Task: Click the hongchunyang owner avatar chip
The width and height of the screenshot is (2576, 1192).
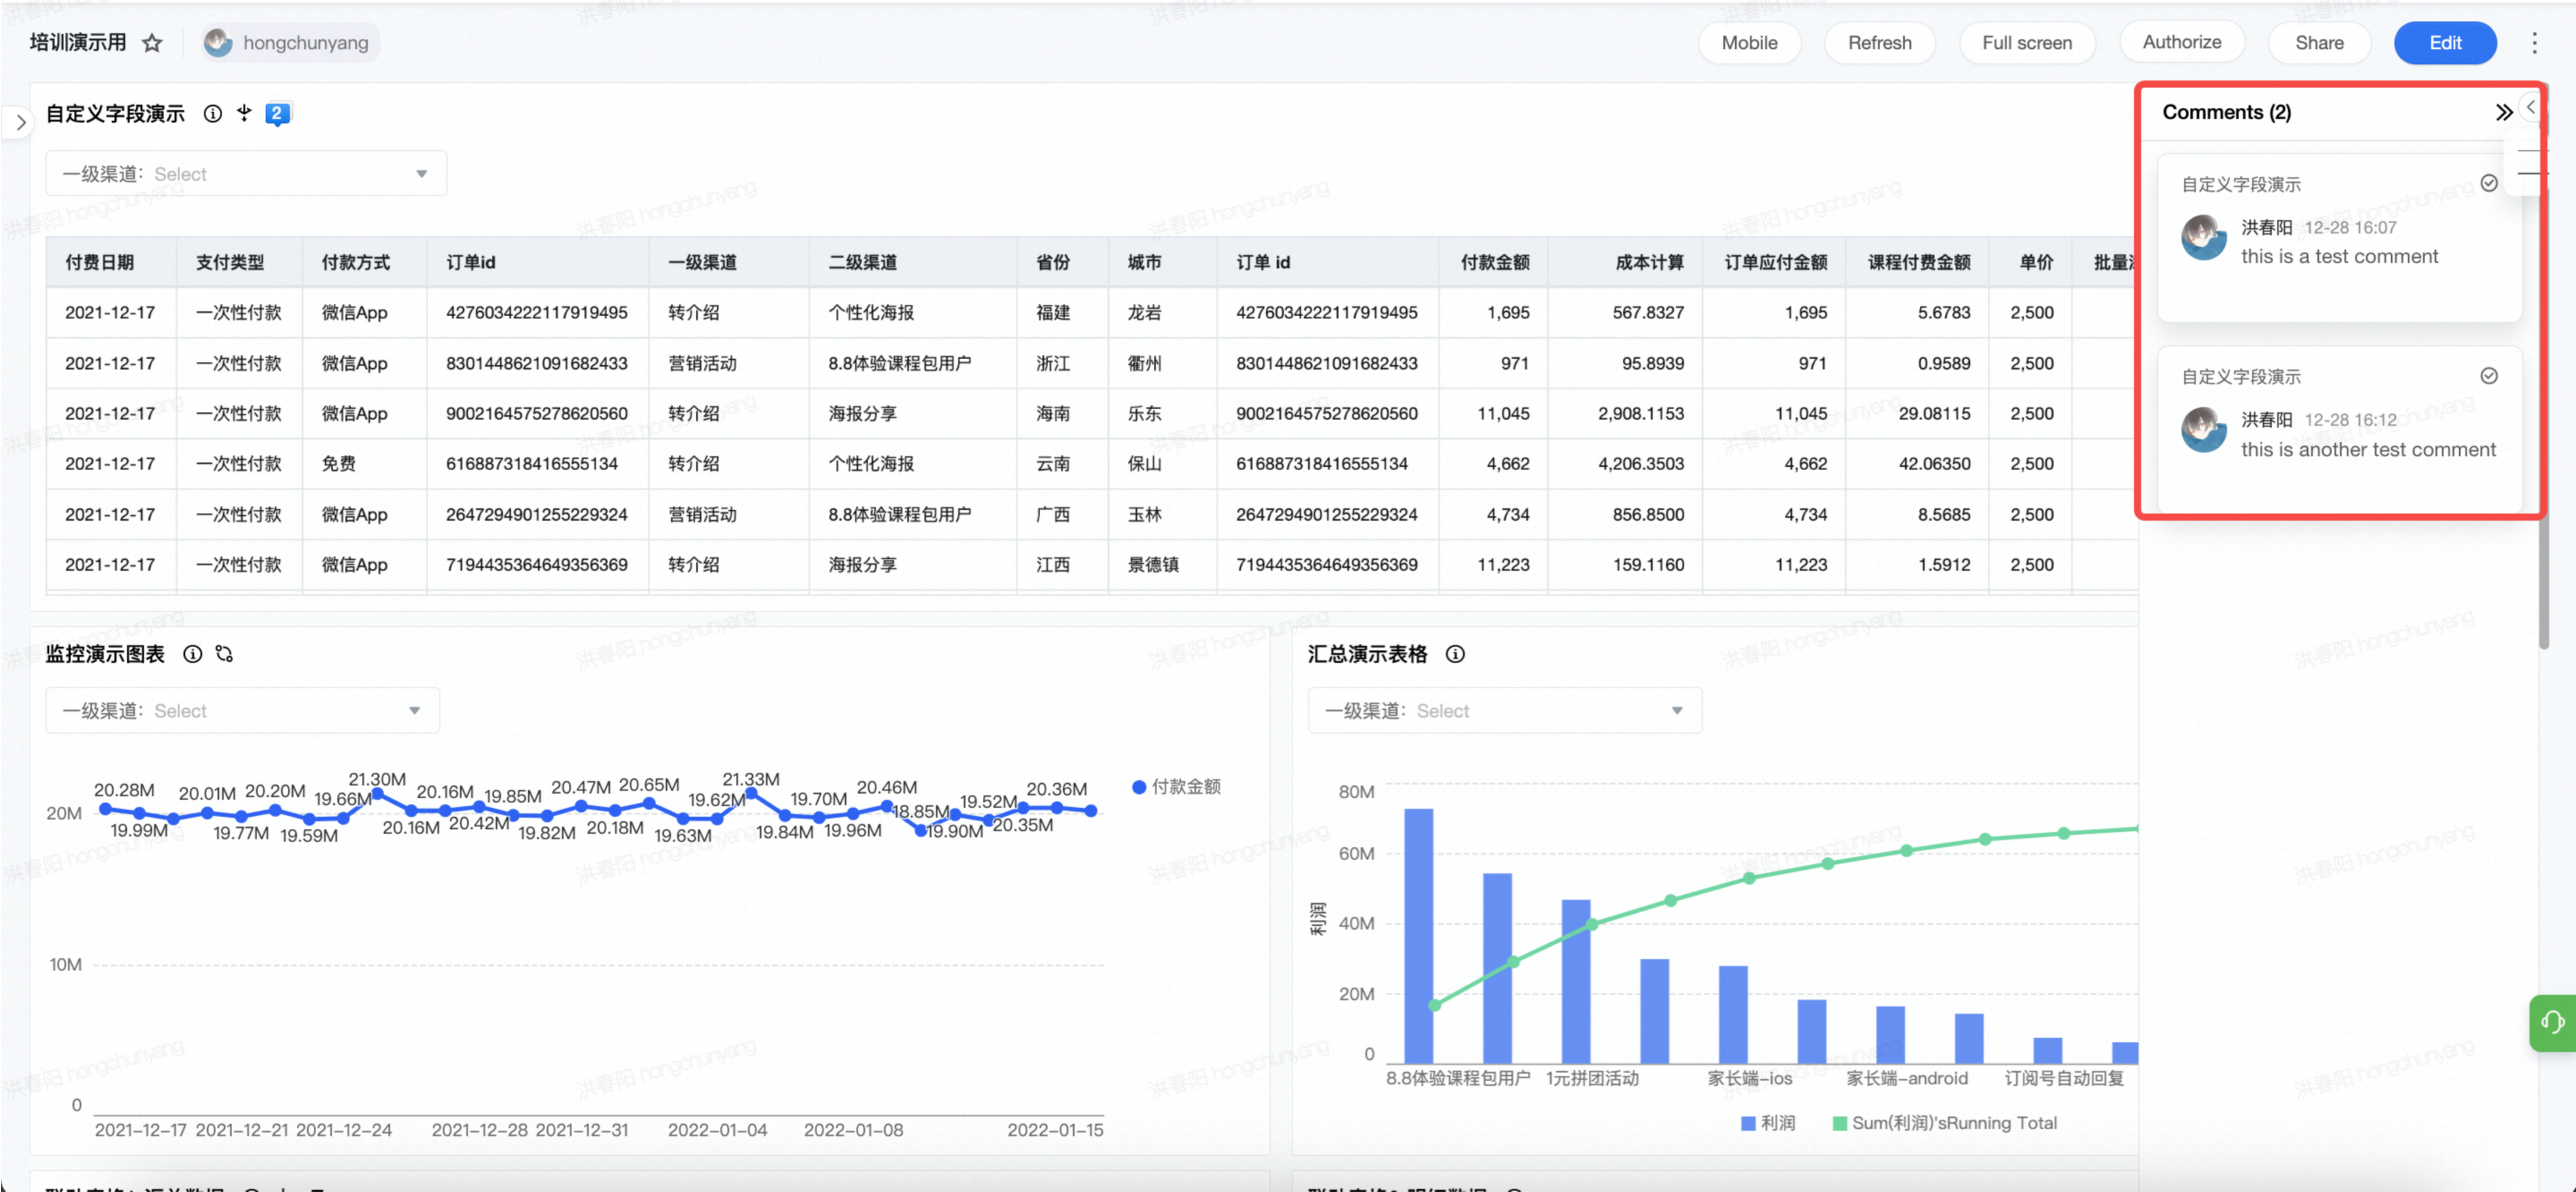Action: 289,43
